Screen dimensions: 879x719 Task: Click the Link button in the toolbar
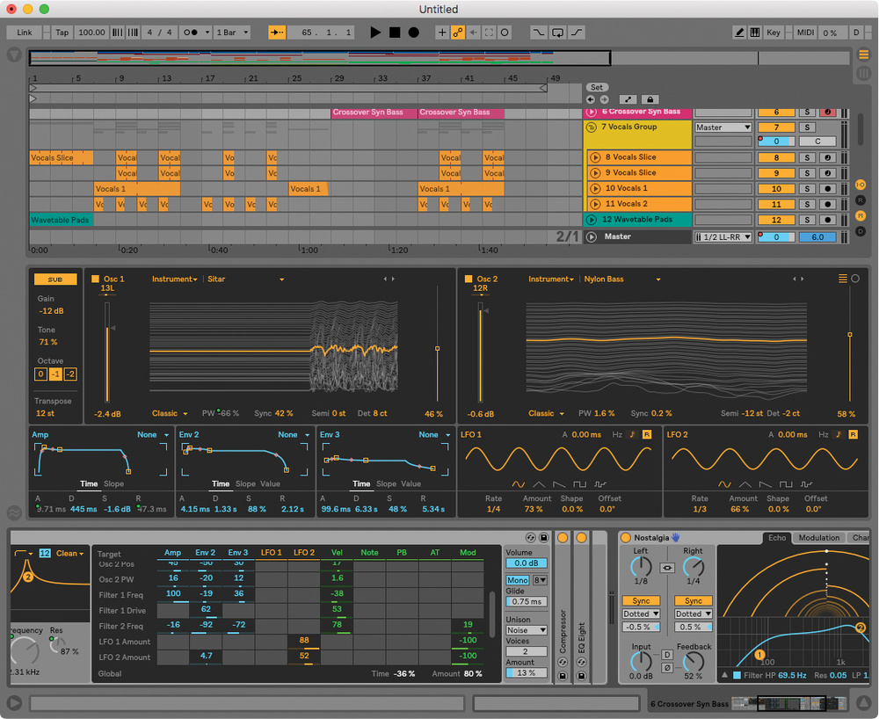[x=24, y=32]
